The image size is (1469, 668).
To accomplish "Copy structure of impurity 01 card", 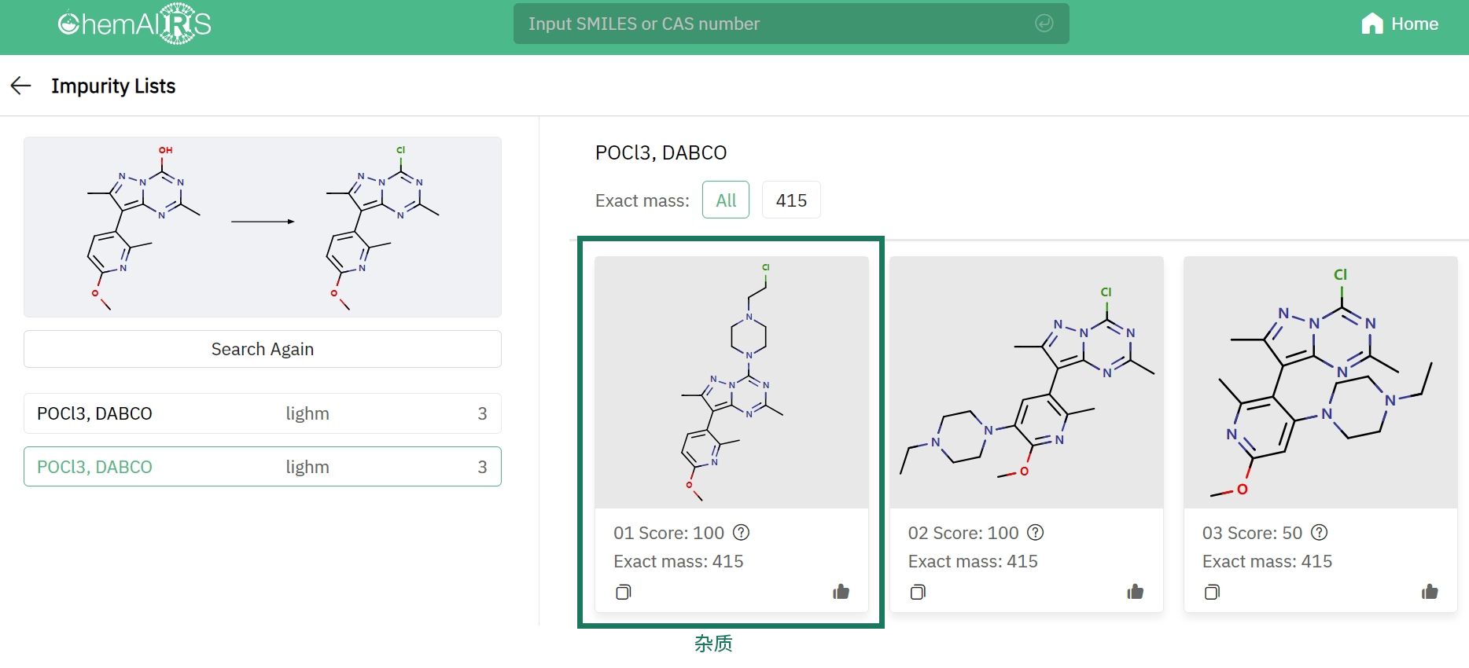I will [624, 592].
